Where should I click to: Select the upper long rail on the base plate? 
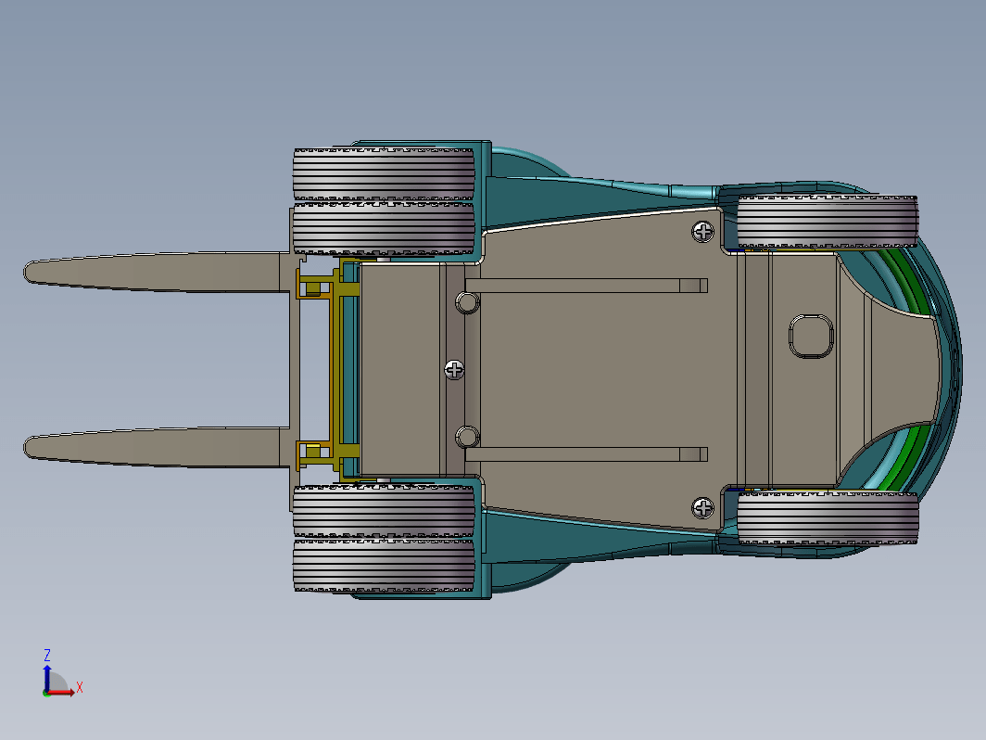[x=587, y=286]
